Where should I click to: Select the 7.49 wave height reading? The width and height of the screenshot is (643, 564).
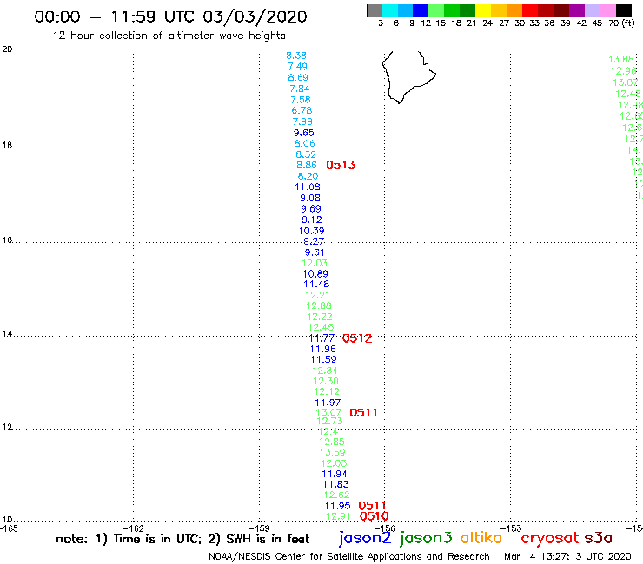[297, 66]
